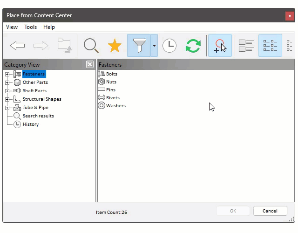This screenshot has width=298, height=233.
Task: Close the Category View panel
Action: 90,64
